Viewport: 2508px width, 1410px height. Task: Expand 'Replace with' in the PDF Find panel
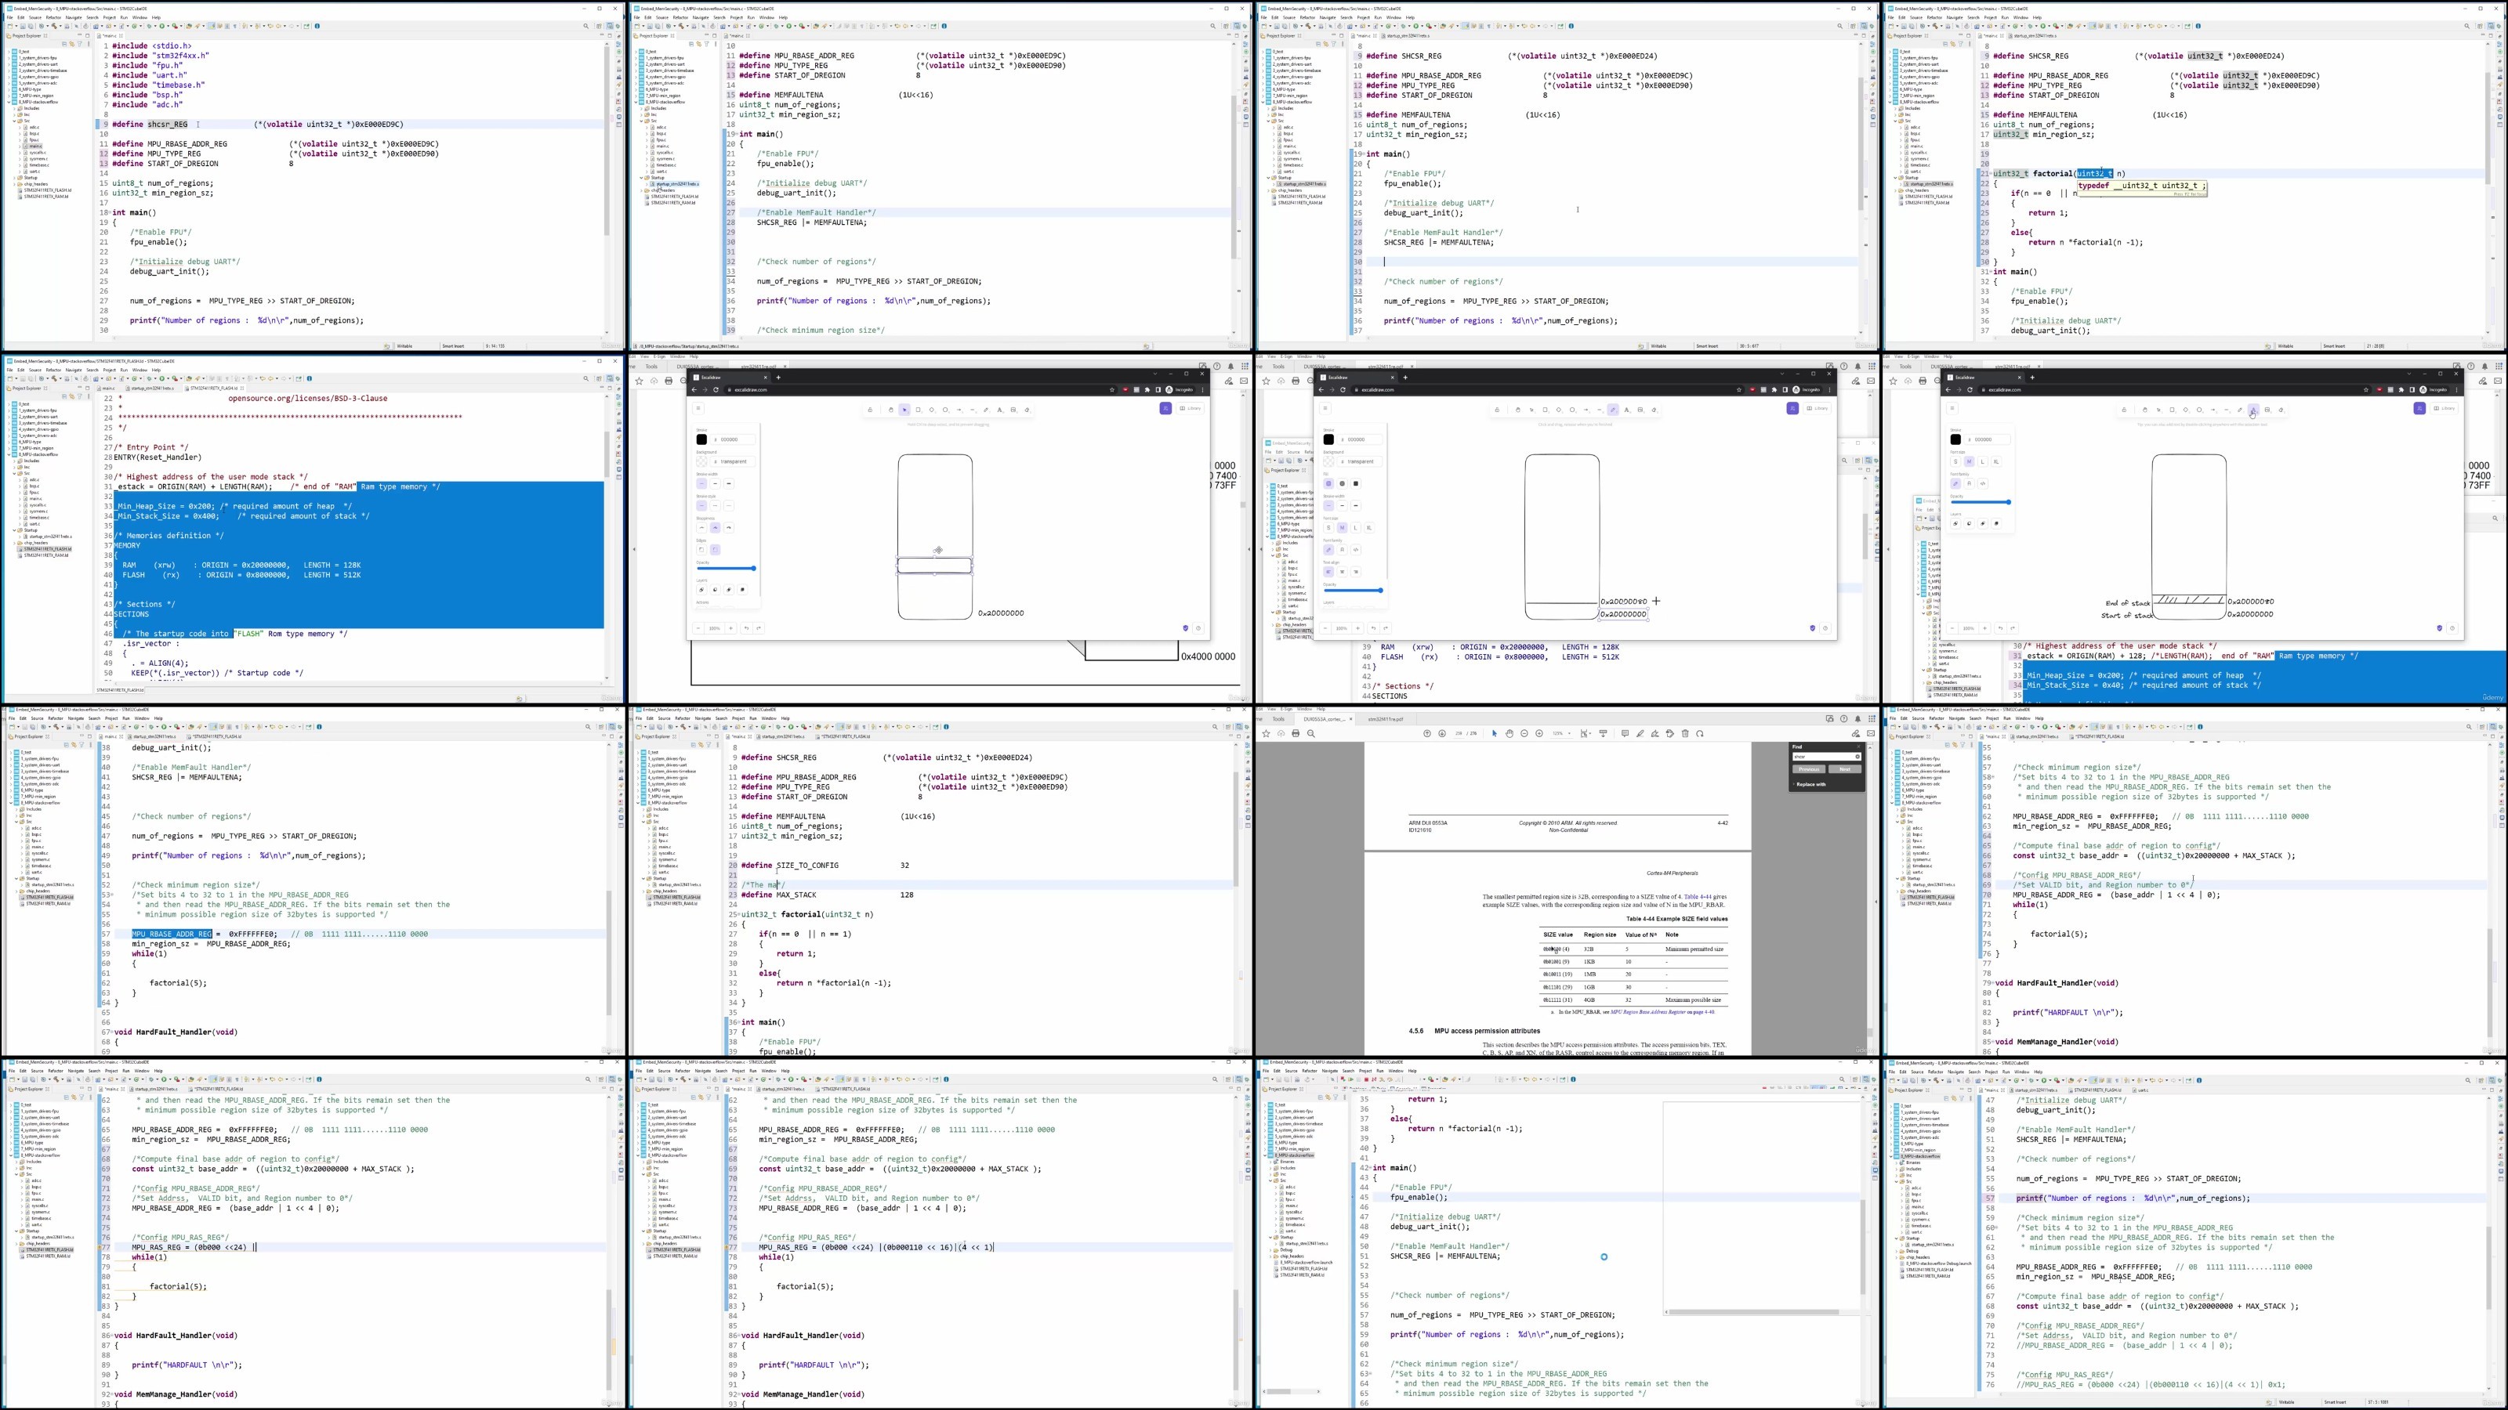pyautogui.click(x=1809, y=784)
